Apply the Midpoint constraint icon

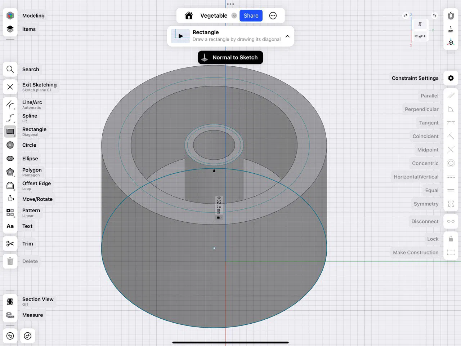(x=451, y=150)
